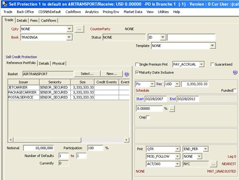Select the Reference Portfolio tab
The height and width of the screenshot is (180, 239).
pos(21,63)
